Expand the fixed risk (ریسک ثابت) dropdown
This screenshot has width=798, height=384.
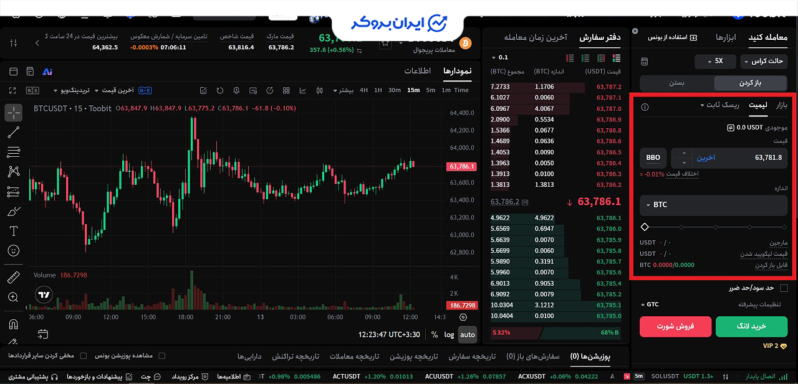[x=719, y=105]
